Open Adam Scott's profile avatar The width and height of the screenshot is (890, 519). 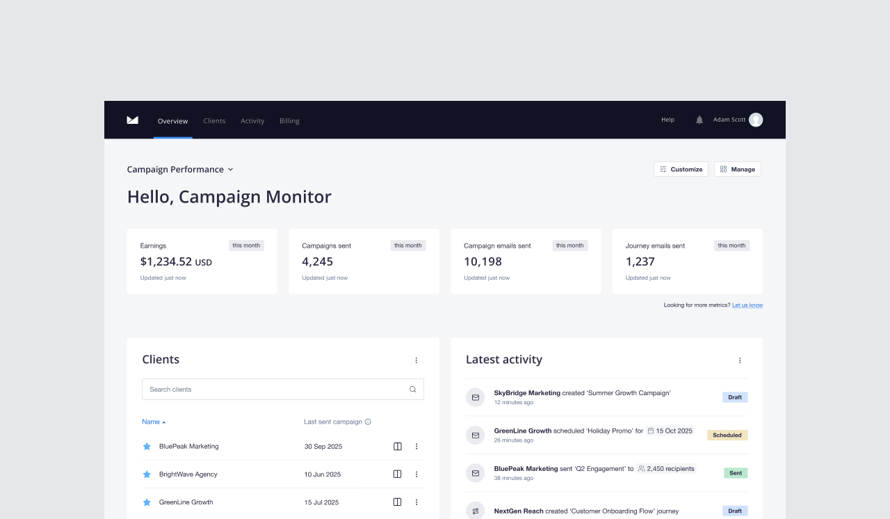(756, 120)
